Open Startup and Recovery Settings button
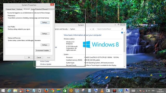The image size is (166, 93). (x=45, y=45)
